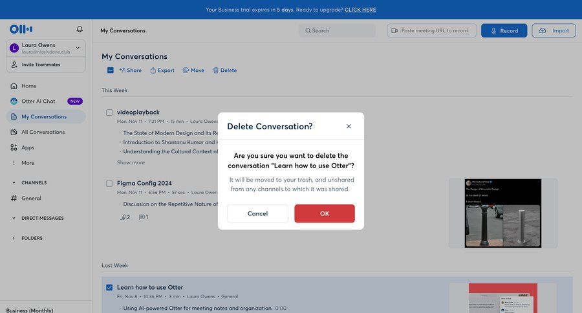Expand the Folders section
Viewport: 582px width, 313px height.
pyautogui.click(x=14, y=239)
